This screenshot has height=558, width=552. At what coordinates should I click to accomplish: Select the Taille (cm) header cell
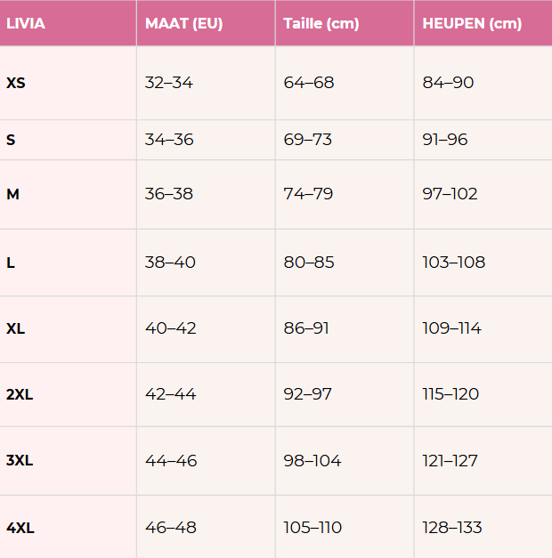pyautogui.click(x=321, y=23)
